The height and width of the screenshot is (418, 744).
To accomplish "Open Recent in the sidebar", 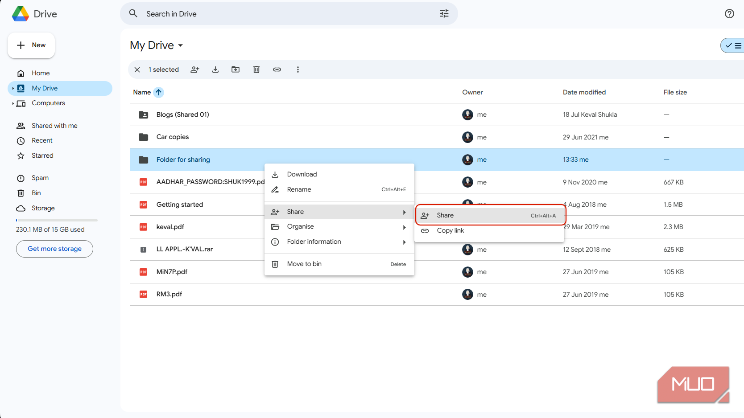I will (x=60, y=140).
